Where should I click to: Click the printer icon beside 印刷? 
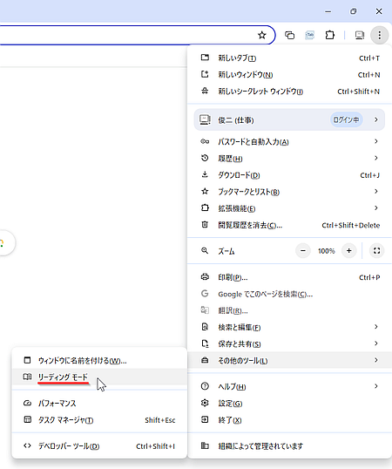point(205,277)
